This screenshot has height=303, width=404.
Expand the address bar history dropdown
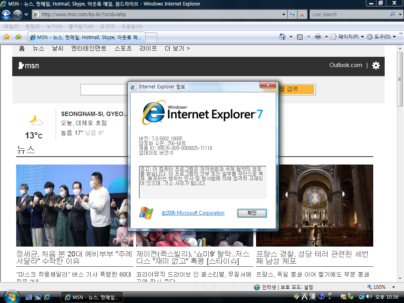[x=284, y=15]
